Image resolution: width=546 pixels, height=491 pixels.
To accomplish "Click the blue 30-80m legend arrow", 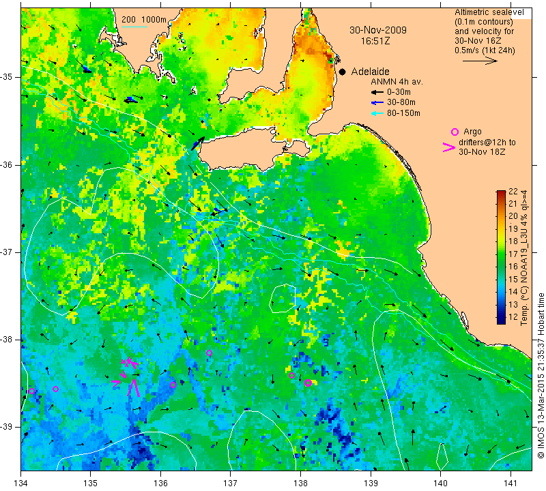I will pyautogui.click(x=377, y=102).
